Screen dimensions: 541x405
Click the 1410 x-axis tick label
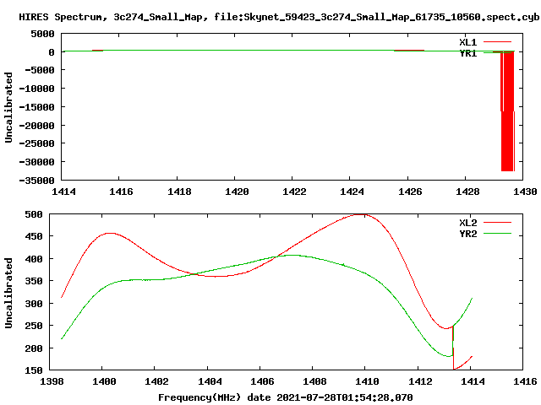pyautogui.click(x=367, y=381)
